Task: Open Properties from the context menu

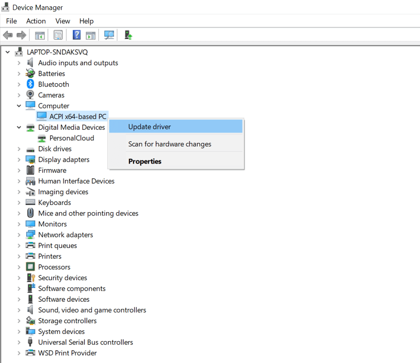Action: (x=145, y=161)
